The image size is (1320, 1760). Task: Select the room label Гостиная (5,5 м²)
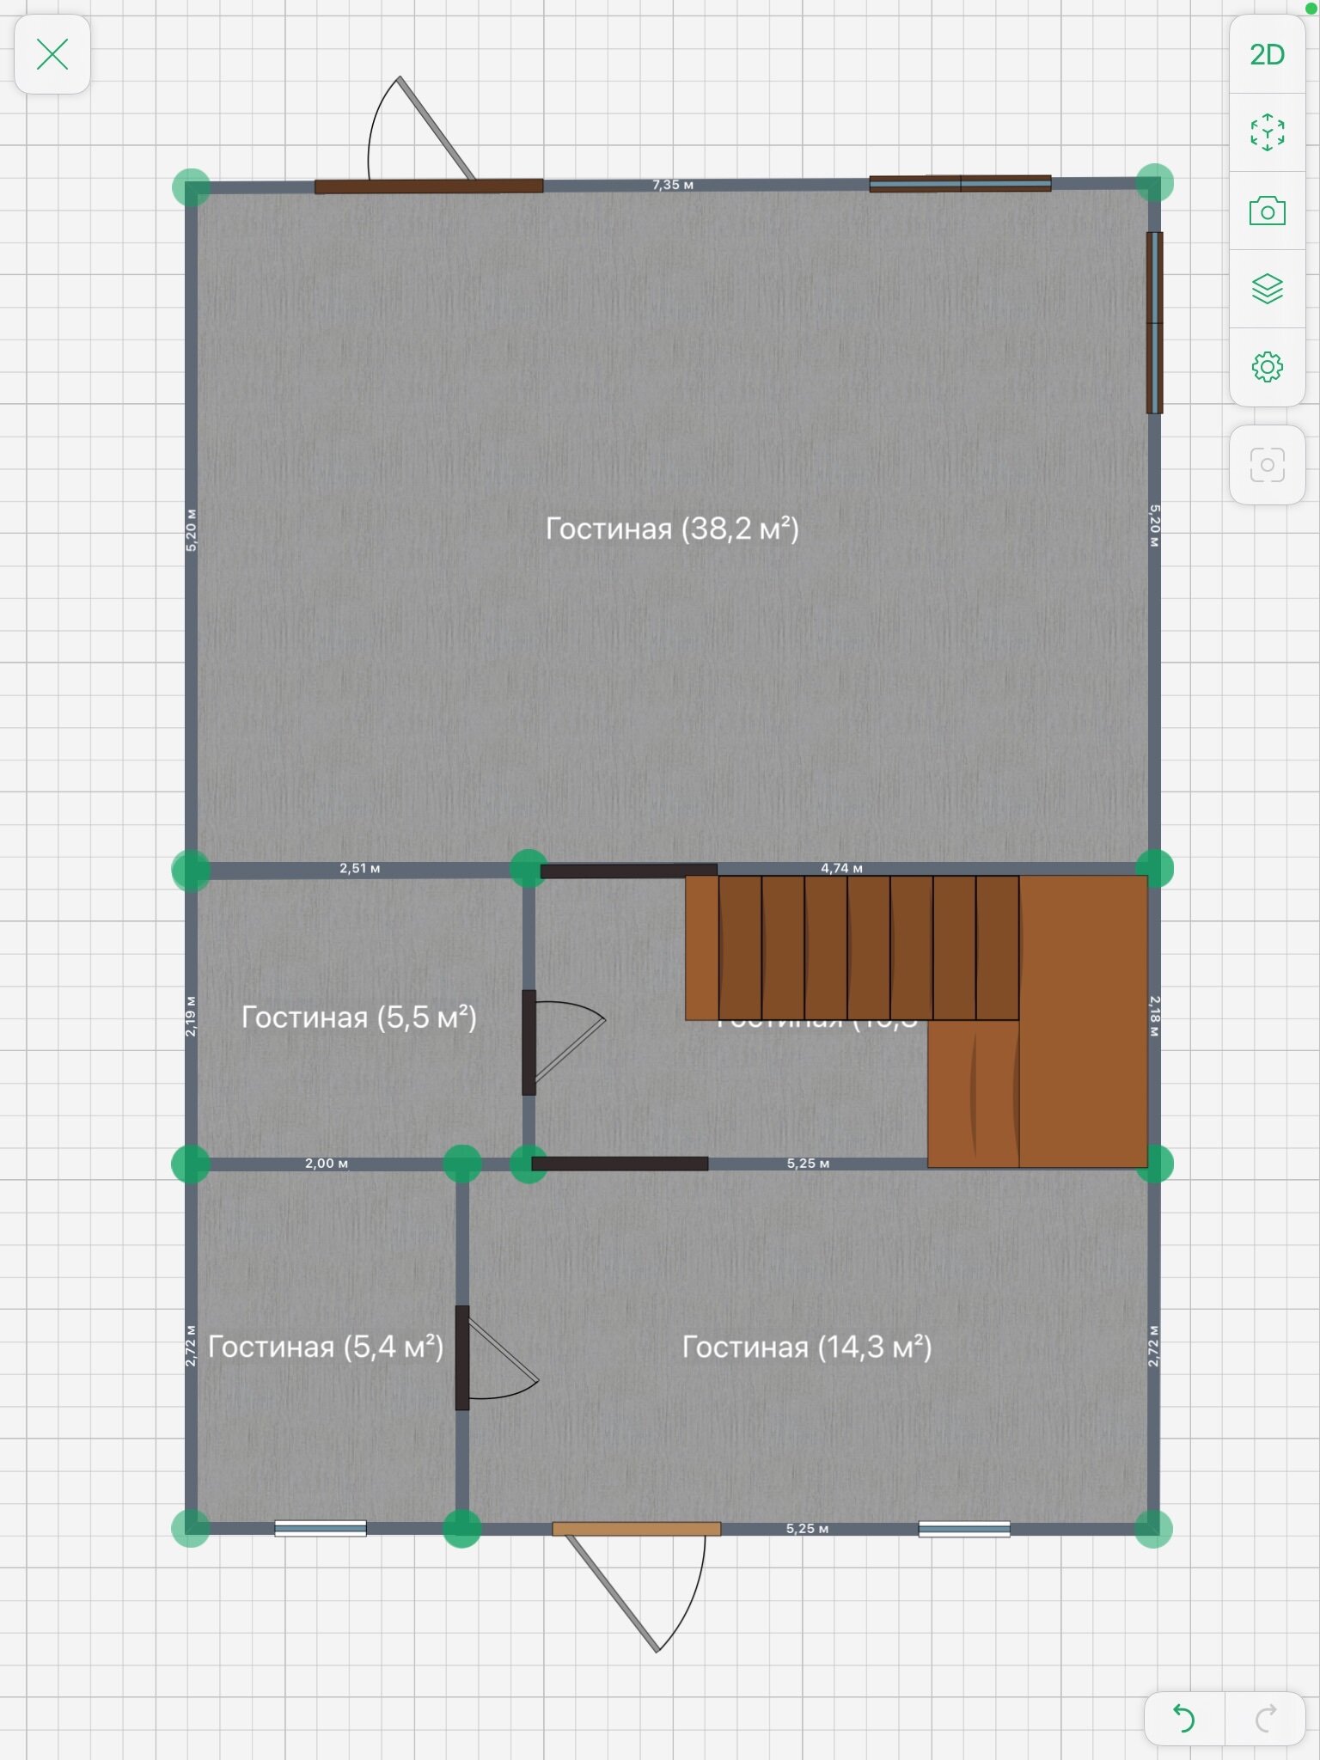coord(358,1017)
